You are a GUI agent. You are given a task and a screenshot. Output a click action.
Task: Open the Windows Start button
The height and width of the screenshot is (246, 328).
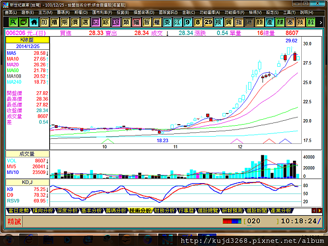pyautogui.click(x=8, y=240)
